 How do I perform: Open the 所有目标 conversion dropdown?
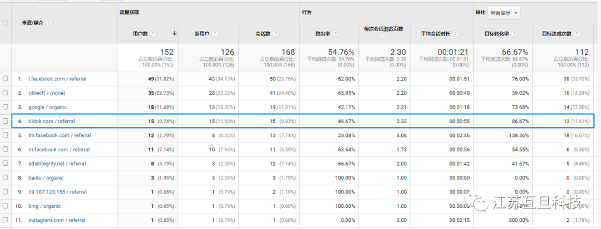pyautogui.click(x=505, y=13)
